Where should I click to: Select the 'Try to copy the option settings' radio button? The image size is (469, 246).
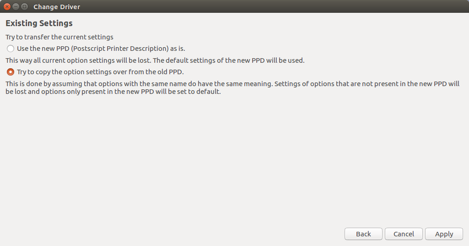11,72
